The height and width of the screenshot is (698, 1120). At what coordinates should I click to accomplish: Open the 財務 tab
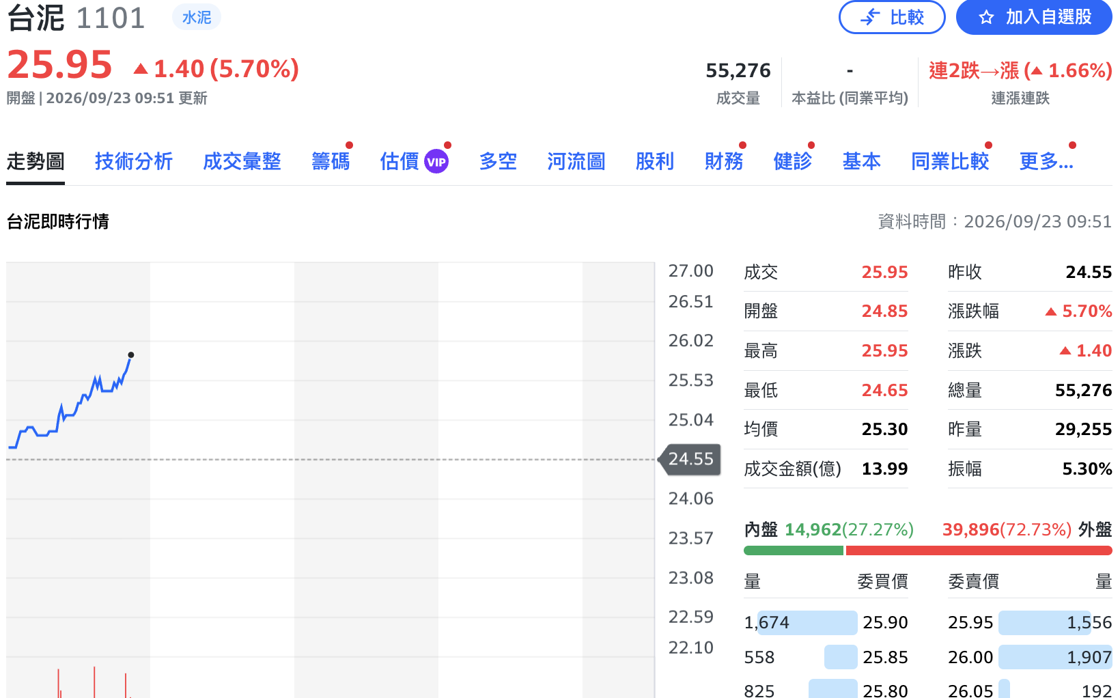click(x=724, y=162)
